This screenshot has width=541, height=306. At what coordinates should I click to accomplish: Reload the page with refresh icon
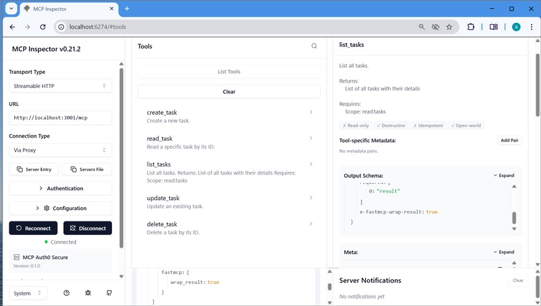pyautogui.click(x=43, y=27)
